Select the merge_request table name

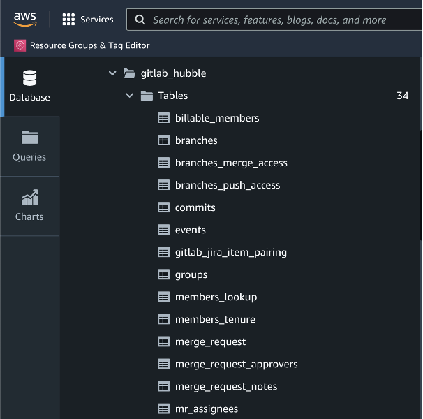coord(210,342)
